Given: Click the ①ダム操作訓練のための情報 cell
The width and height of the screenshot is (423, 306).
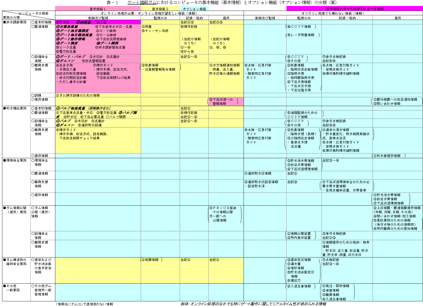Looking at the screenshot, I should (x=78, y=95).
